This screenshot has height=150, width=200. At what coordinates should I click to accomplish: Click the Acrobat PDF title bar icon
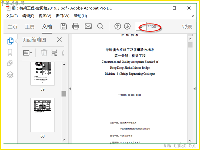8,8
